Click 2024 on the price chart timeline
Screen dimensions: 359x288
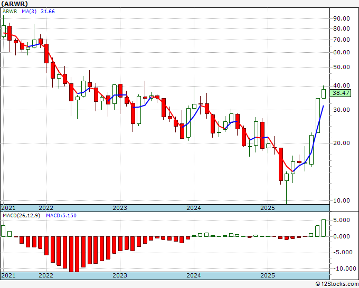(194, 208)
